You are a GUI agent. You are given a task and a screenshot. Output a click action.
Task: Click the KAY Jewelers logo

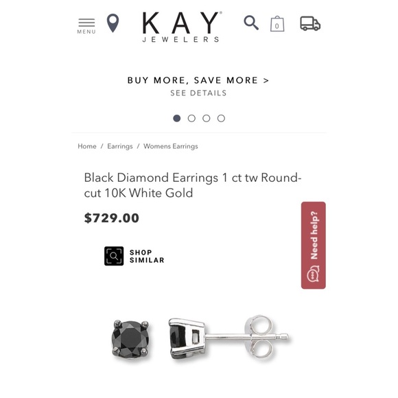click(x=181, y=27)
